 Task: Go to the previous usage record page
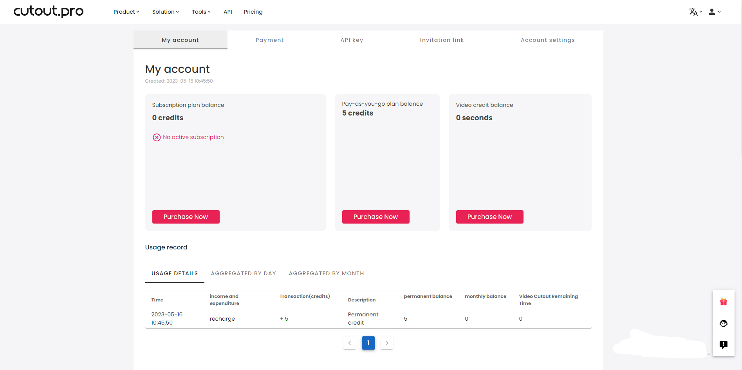349,343
